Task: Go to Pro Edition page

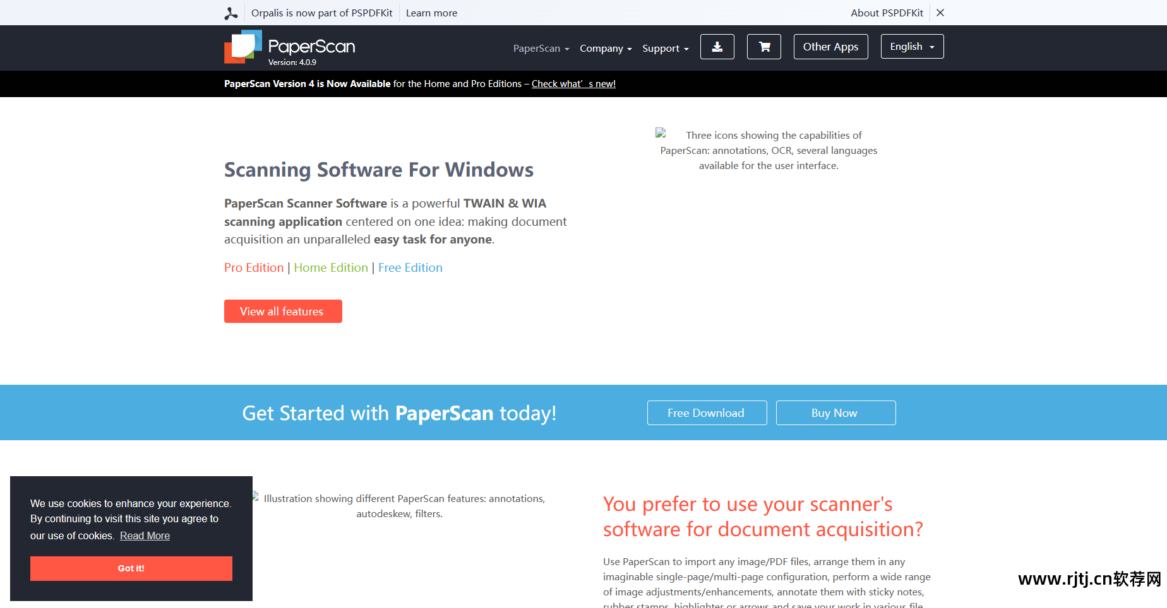Action: 254,267
